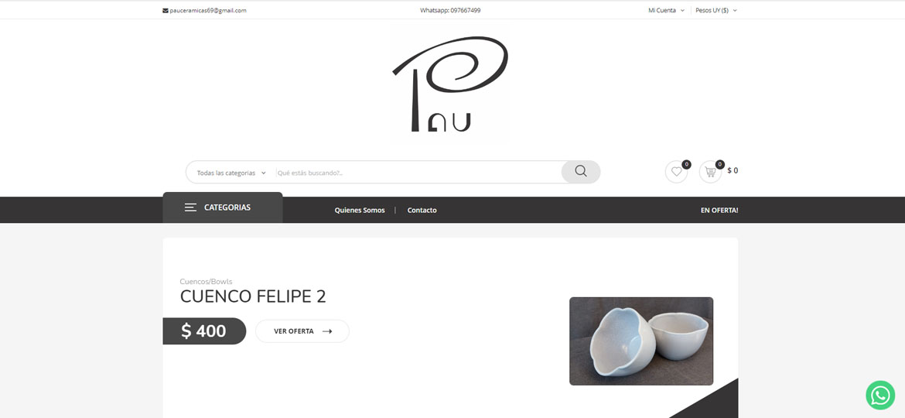The image size is (905, 418).
Task: Open the wishlist heart icon
Action: pyautogui.click(x=677, y=172)
